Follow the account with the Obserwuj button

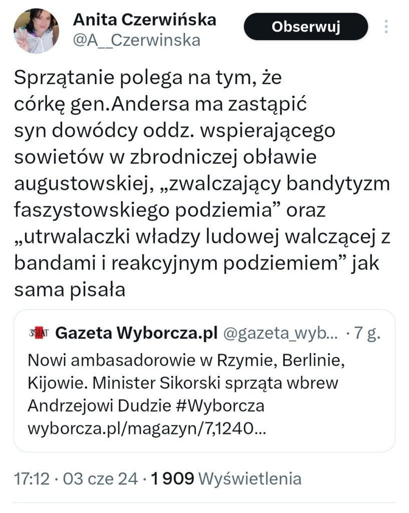[x=305, y=27]
